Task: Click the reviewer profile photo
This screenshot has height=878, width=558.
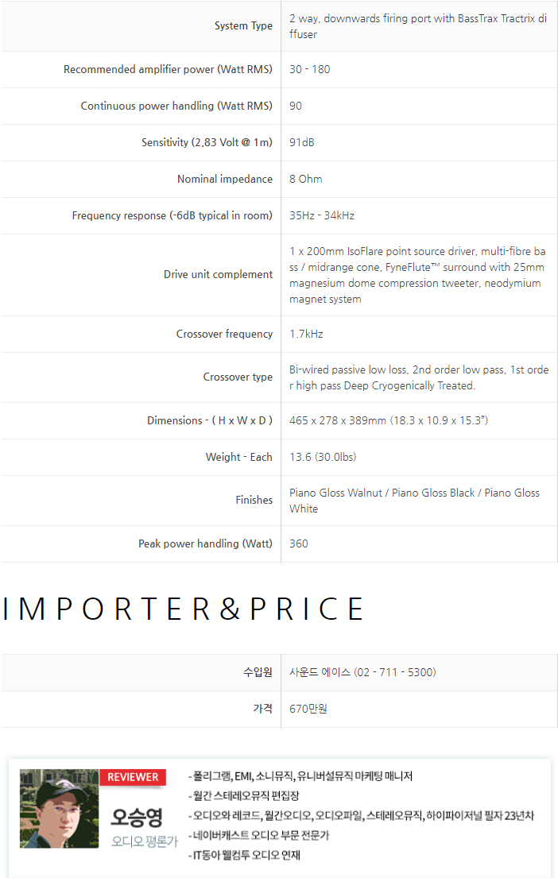Action: point(59,808)
